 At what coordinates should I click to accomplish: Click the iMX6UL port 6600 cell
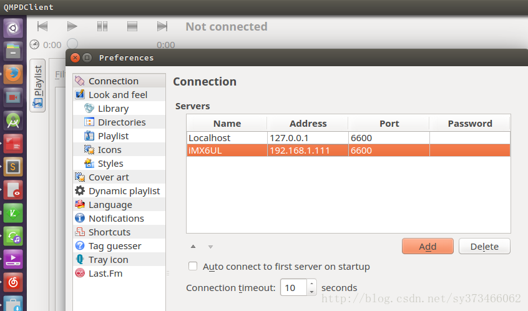(389, 151)
